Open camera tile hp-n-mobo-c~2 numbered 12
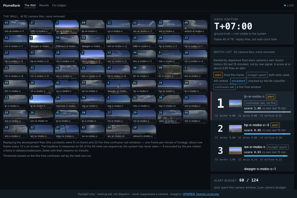Viewport: 297px width, 198px height. coord(15,57)
